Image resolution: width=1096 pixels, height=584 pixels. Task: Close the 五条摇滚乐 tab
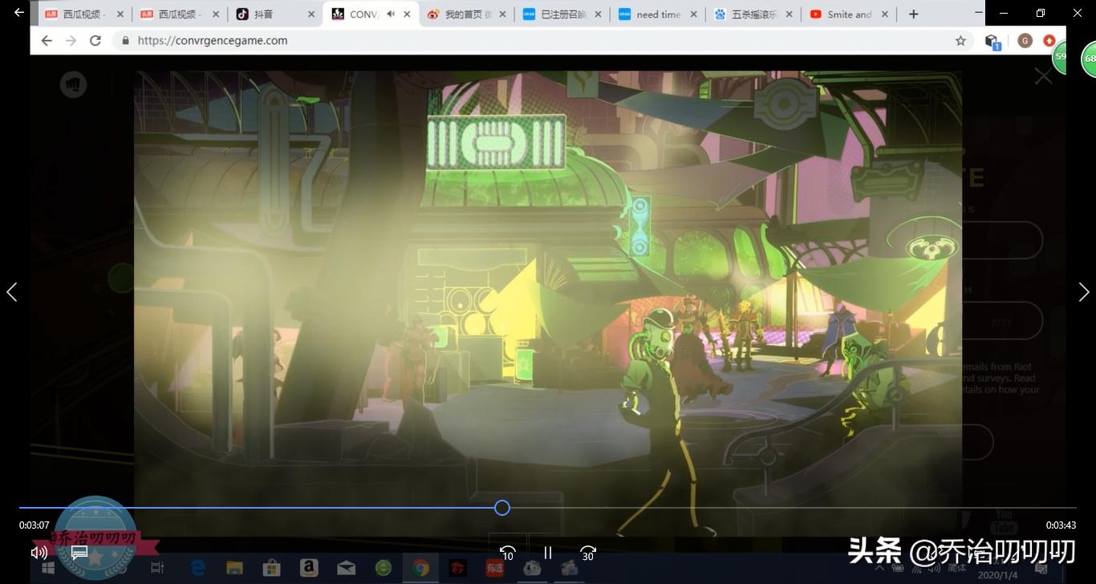pos(790,14)
